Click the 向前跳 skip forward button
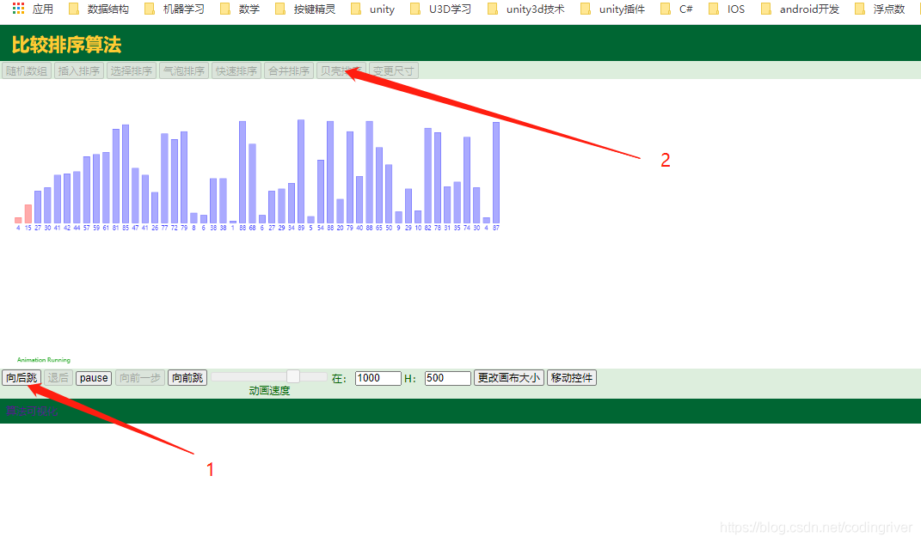 [x=187, y=377]
